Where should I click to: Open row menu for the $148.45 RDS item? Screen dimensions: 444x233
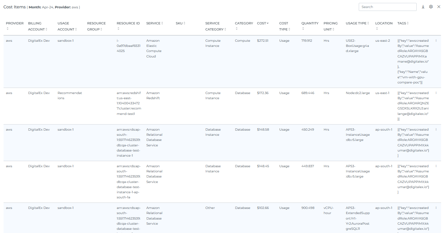(436, 166)
